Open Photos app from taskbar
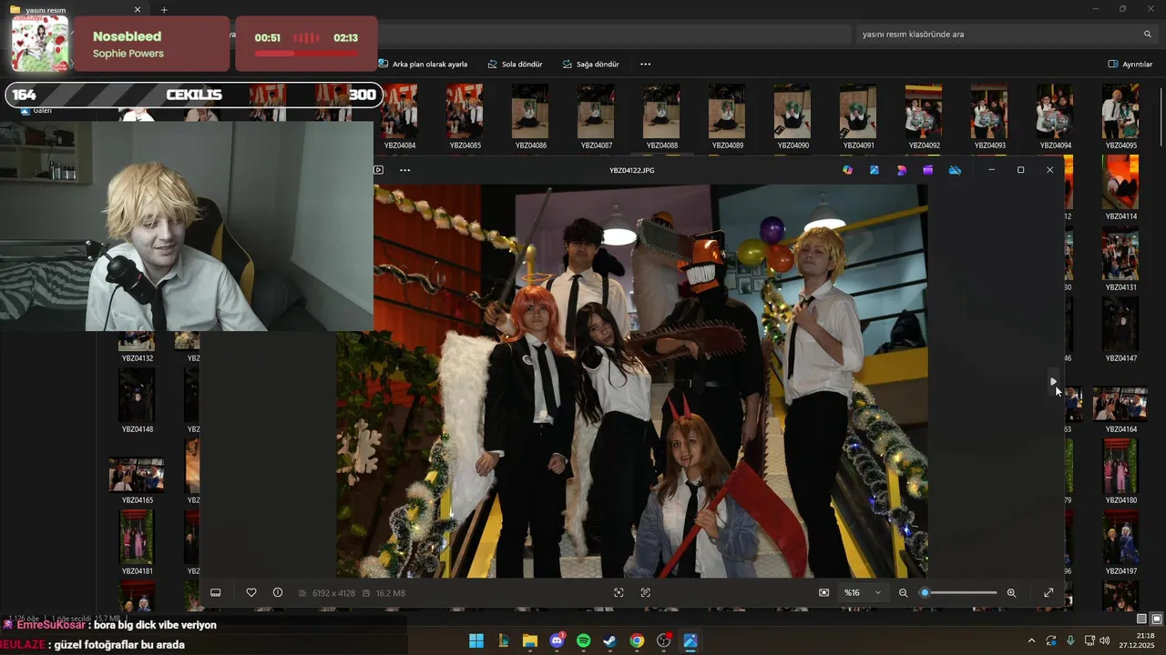 click(x=690, y=640)
